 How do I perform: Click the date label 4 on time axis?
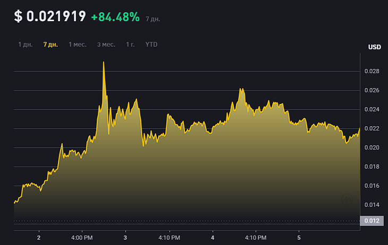213,238
